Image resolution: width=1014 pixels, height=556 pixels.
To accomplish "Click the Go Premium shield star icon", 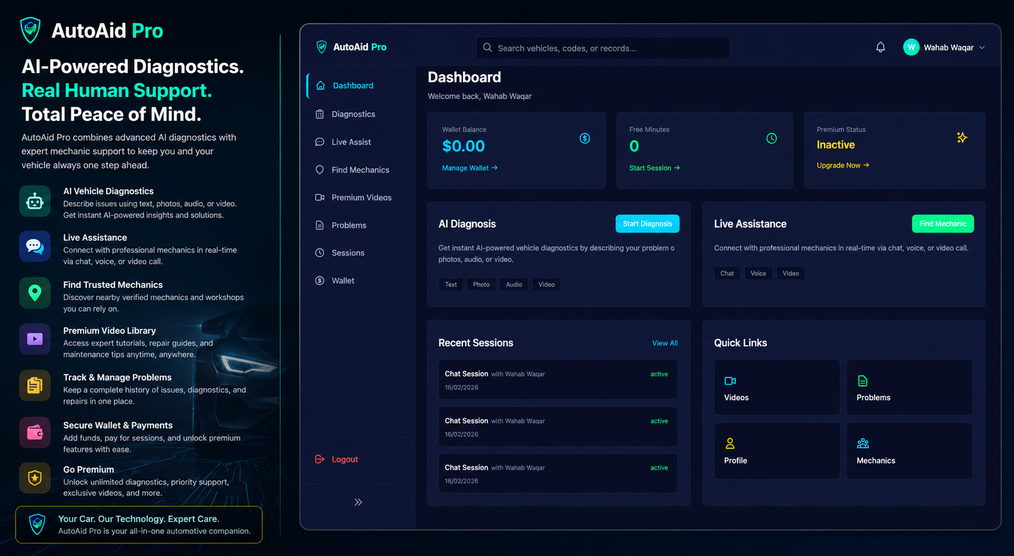I will coord(35,478).
